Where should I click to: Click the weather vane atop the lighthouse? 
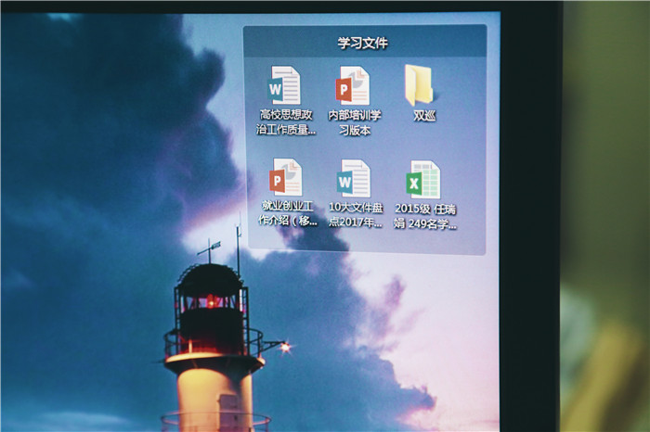210,248
